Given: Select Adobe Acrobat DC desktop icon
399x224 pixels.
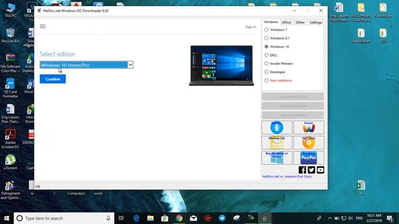Looking at the screenshot, I should (11, 139).
